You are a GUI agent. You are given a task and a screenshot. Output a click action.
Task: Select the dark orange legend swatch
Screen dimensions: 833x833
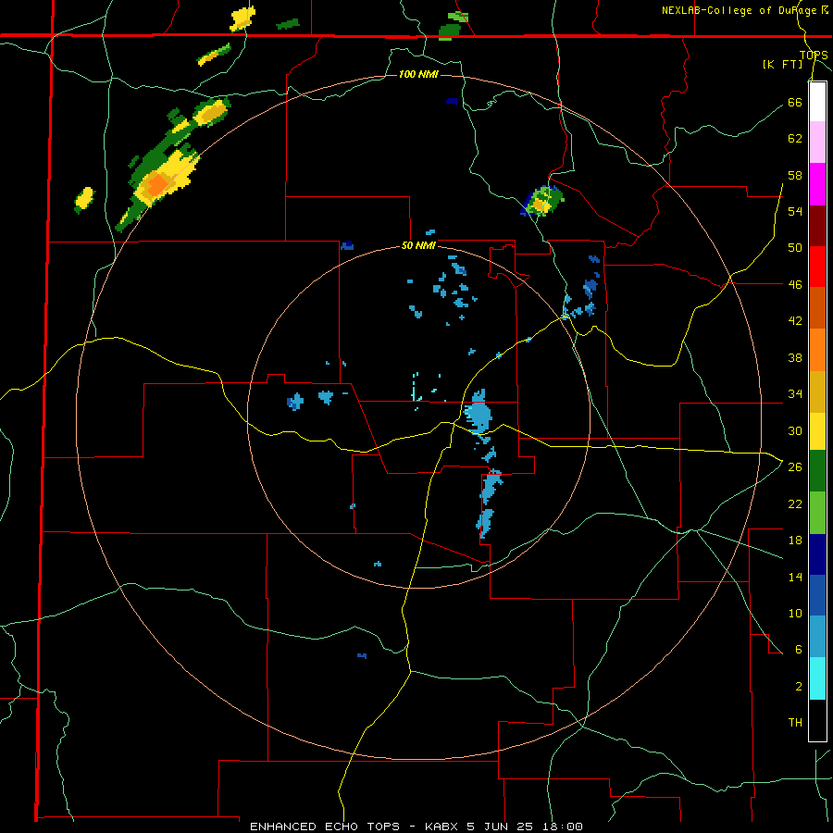[817, 308]
